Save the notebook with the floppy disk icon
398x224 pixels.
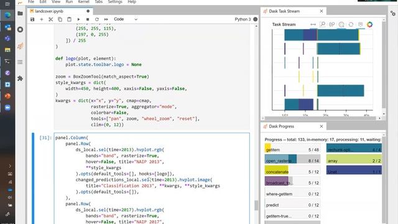32,19
